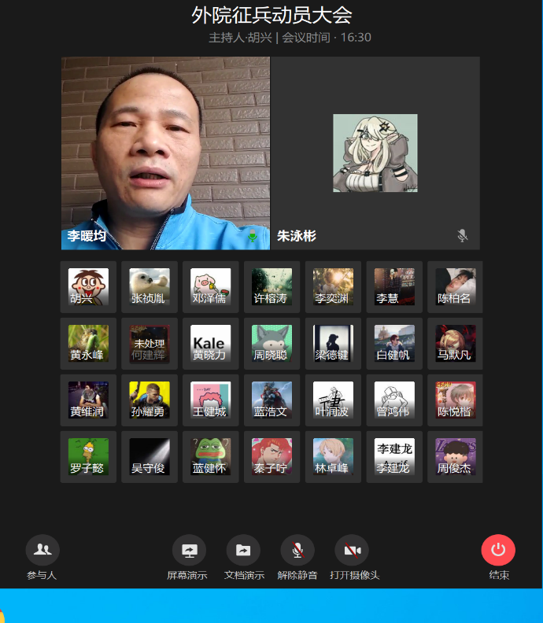Click the 李建龙 participant tile

point(394,457)
